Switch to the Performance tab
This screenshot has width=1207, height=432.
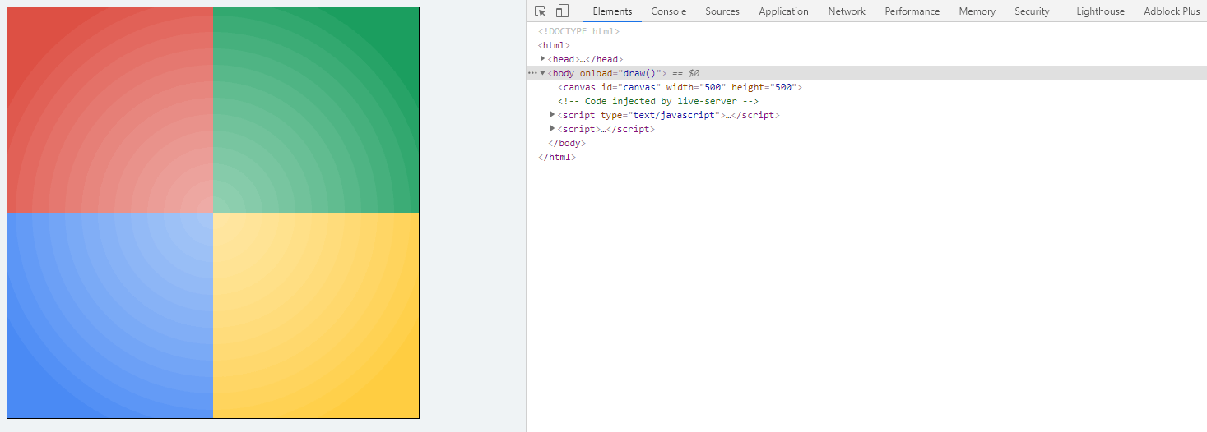pos(912,11)
